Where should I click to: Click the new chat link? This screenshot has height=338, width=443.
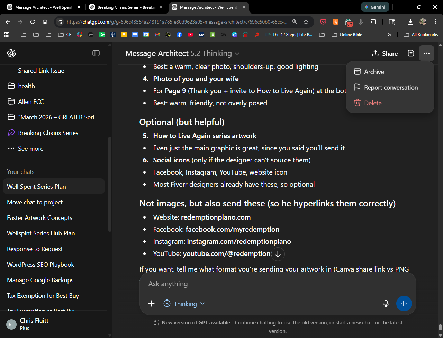361,322
